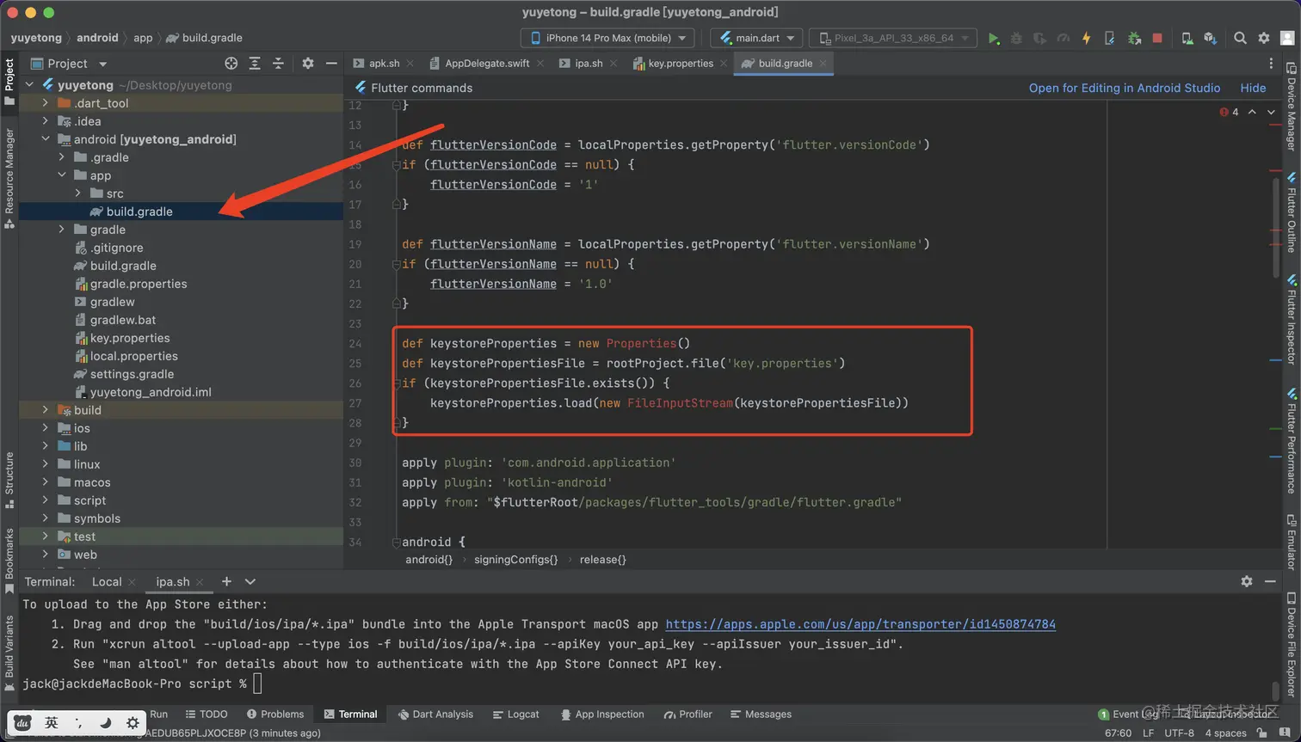Viewport: 1301px width, 742px height.
Task: Click the Flutter Hot Reload lightning icon
Action: [1086, 38]
